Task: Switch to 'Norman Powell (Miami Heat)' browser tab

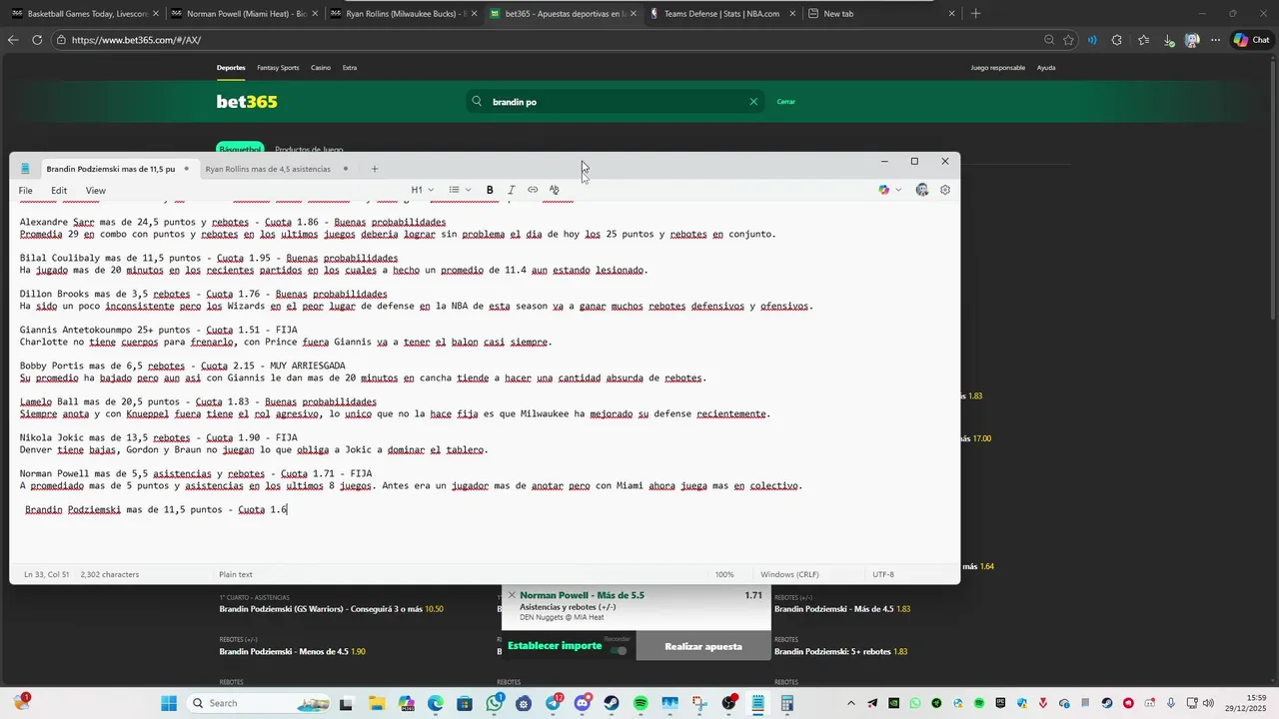Action: (245, 14)
